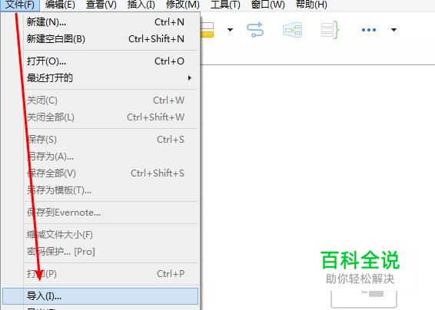Image resolution: width=435 pixels, height=310 pixels.
Task: Open the 帮助(H) menu
Action: coord(311,5)
